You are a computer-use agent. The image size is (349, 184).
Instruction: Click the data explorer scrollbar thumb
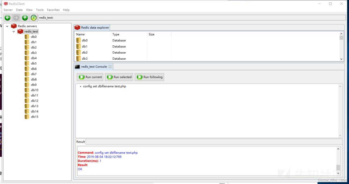(x=341, y=38)
